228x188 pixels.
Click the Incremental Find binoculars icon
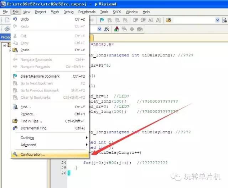pos(15,128)
